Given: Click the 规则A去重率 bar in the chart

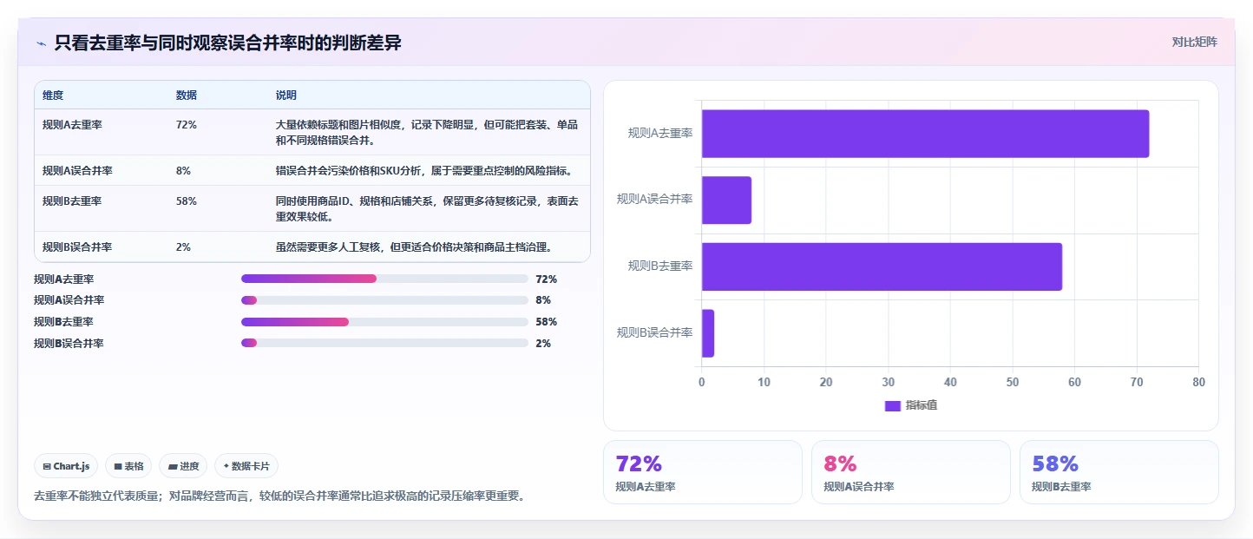Looking at the screenshot, I should point(925,134).
